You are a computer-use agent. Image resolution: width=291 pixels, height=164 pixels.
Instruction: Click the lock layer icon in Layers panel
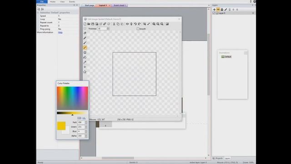[222, 9]
